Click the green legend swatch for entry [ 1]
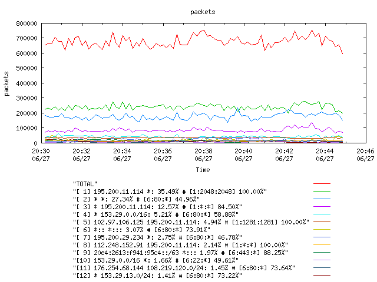This screenshot has width=377, height=282. (x=322, y=192)
